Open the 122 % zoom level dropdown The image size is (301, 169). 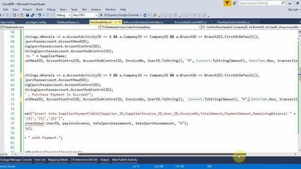[x=12, y=154]
